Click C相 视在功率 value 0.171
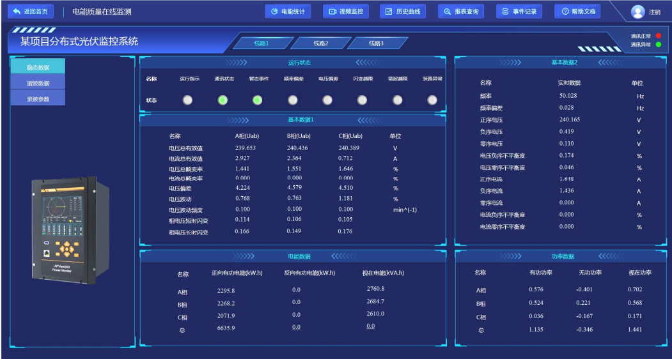The width and height of the screenshot is (672, 359). 635,316
